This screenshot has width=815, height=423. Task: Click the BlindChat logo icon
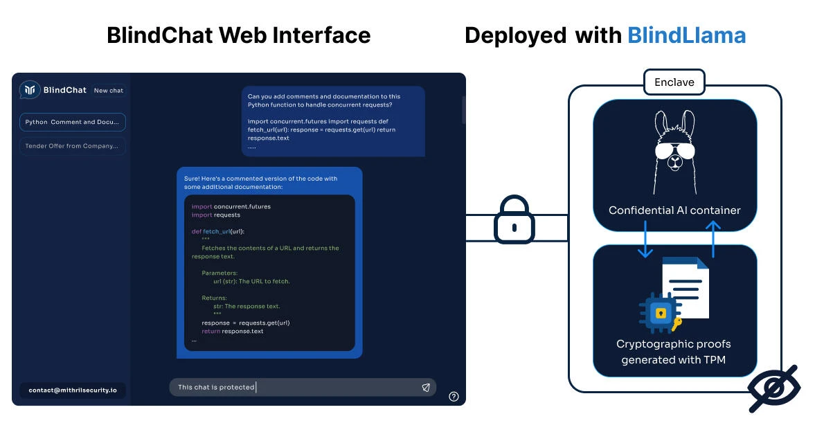click(30, 90)
